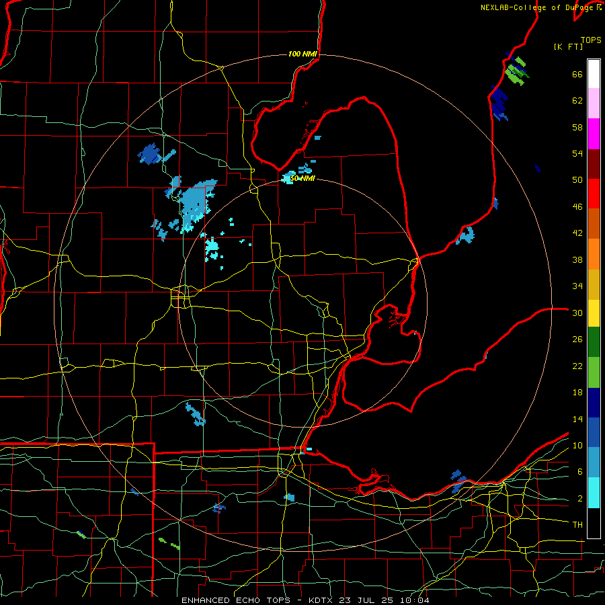
Task: Click the bright red legend swatch
Action: [594, 194]
